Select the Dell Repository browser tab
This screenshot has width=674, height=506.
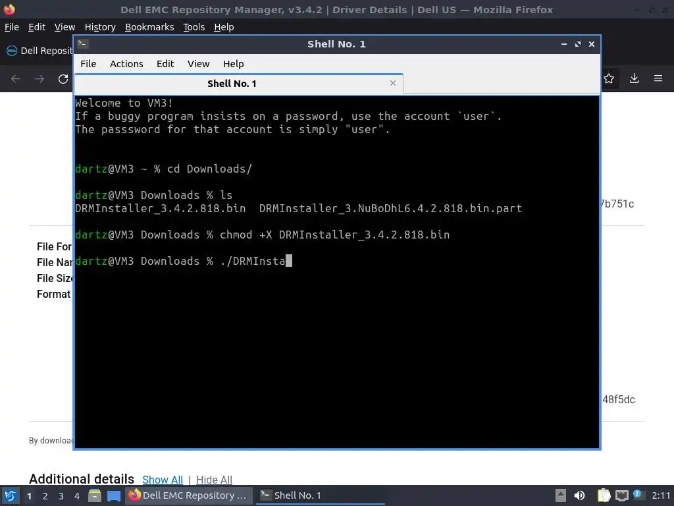click(x=39, y=51)
